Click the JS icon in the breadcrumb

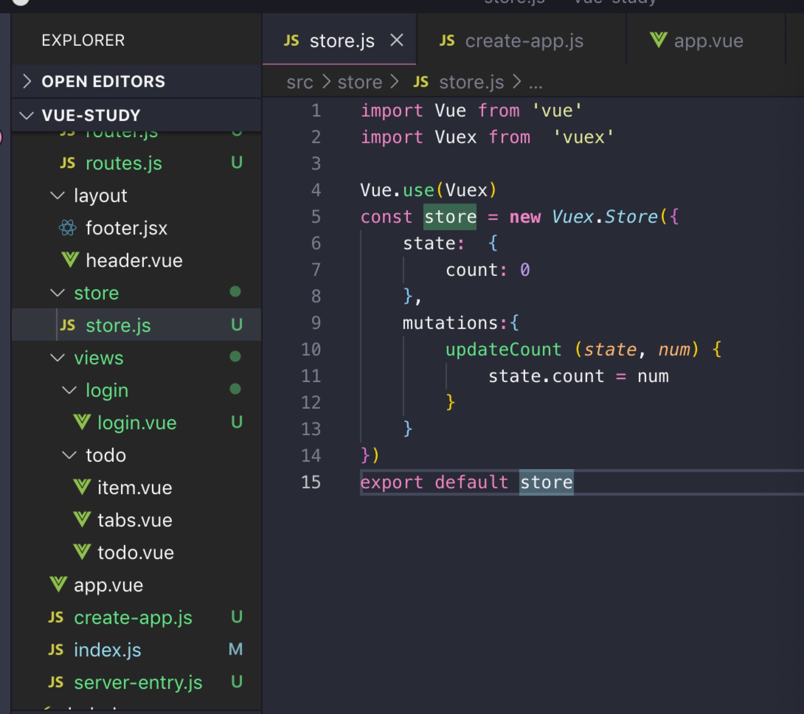click(421, 82)
